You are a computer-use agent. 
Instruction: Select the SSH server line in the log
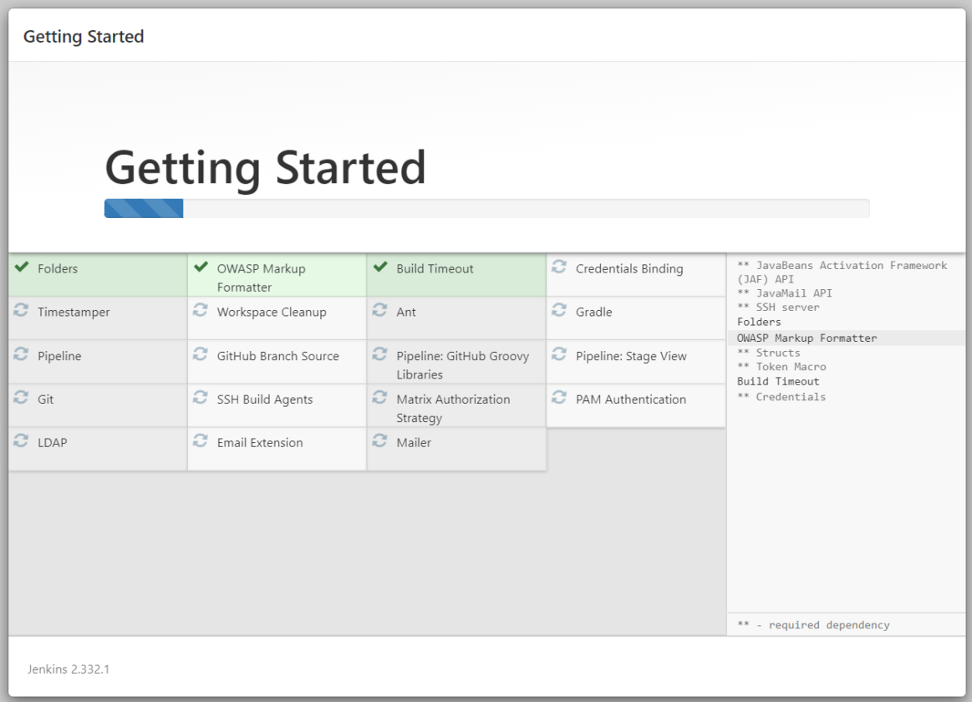pos(777,307)
